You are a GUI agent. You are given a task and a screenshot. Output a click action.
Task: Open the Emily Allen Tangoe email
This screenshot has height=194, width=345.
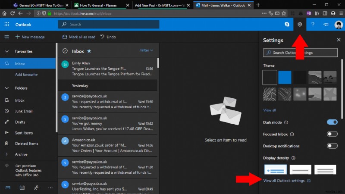coord(108,69)
